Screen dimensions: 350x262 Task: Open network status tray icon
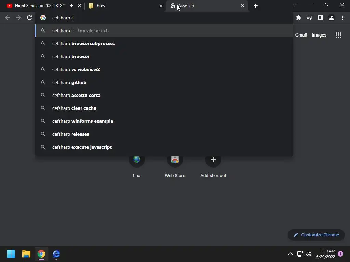pos(300,254)
